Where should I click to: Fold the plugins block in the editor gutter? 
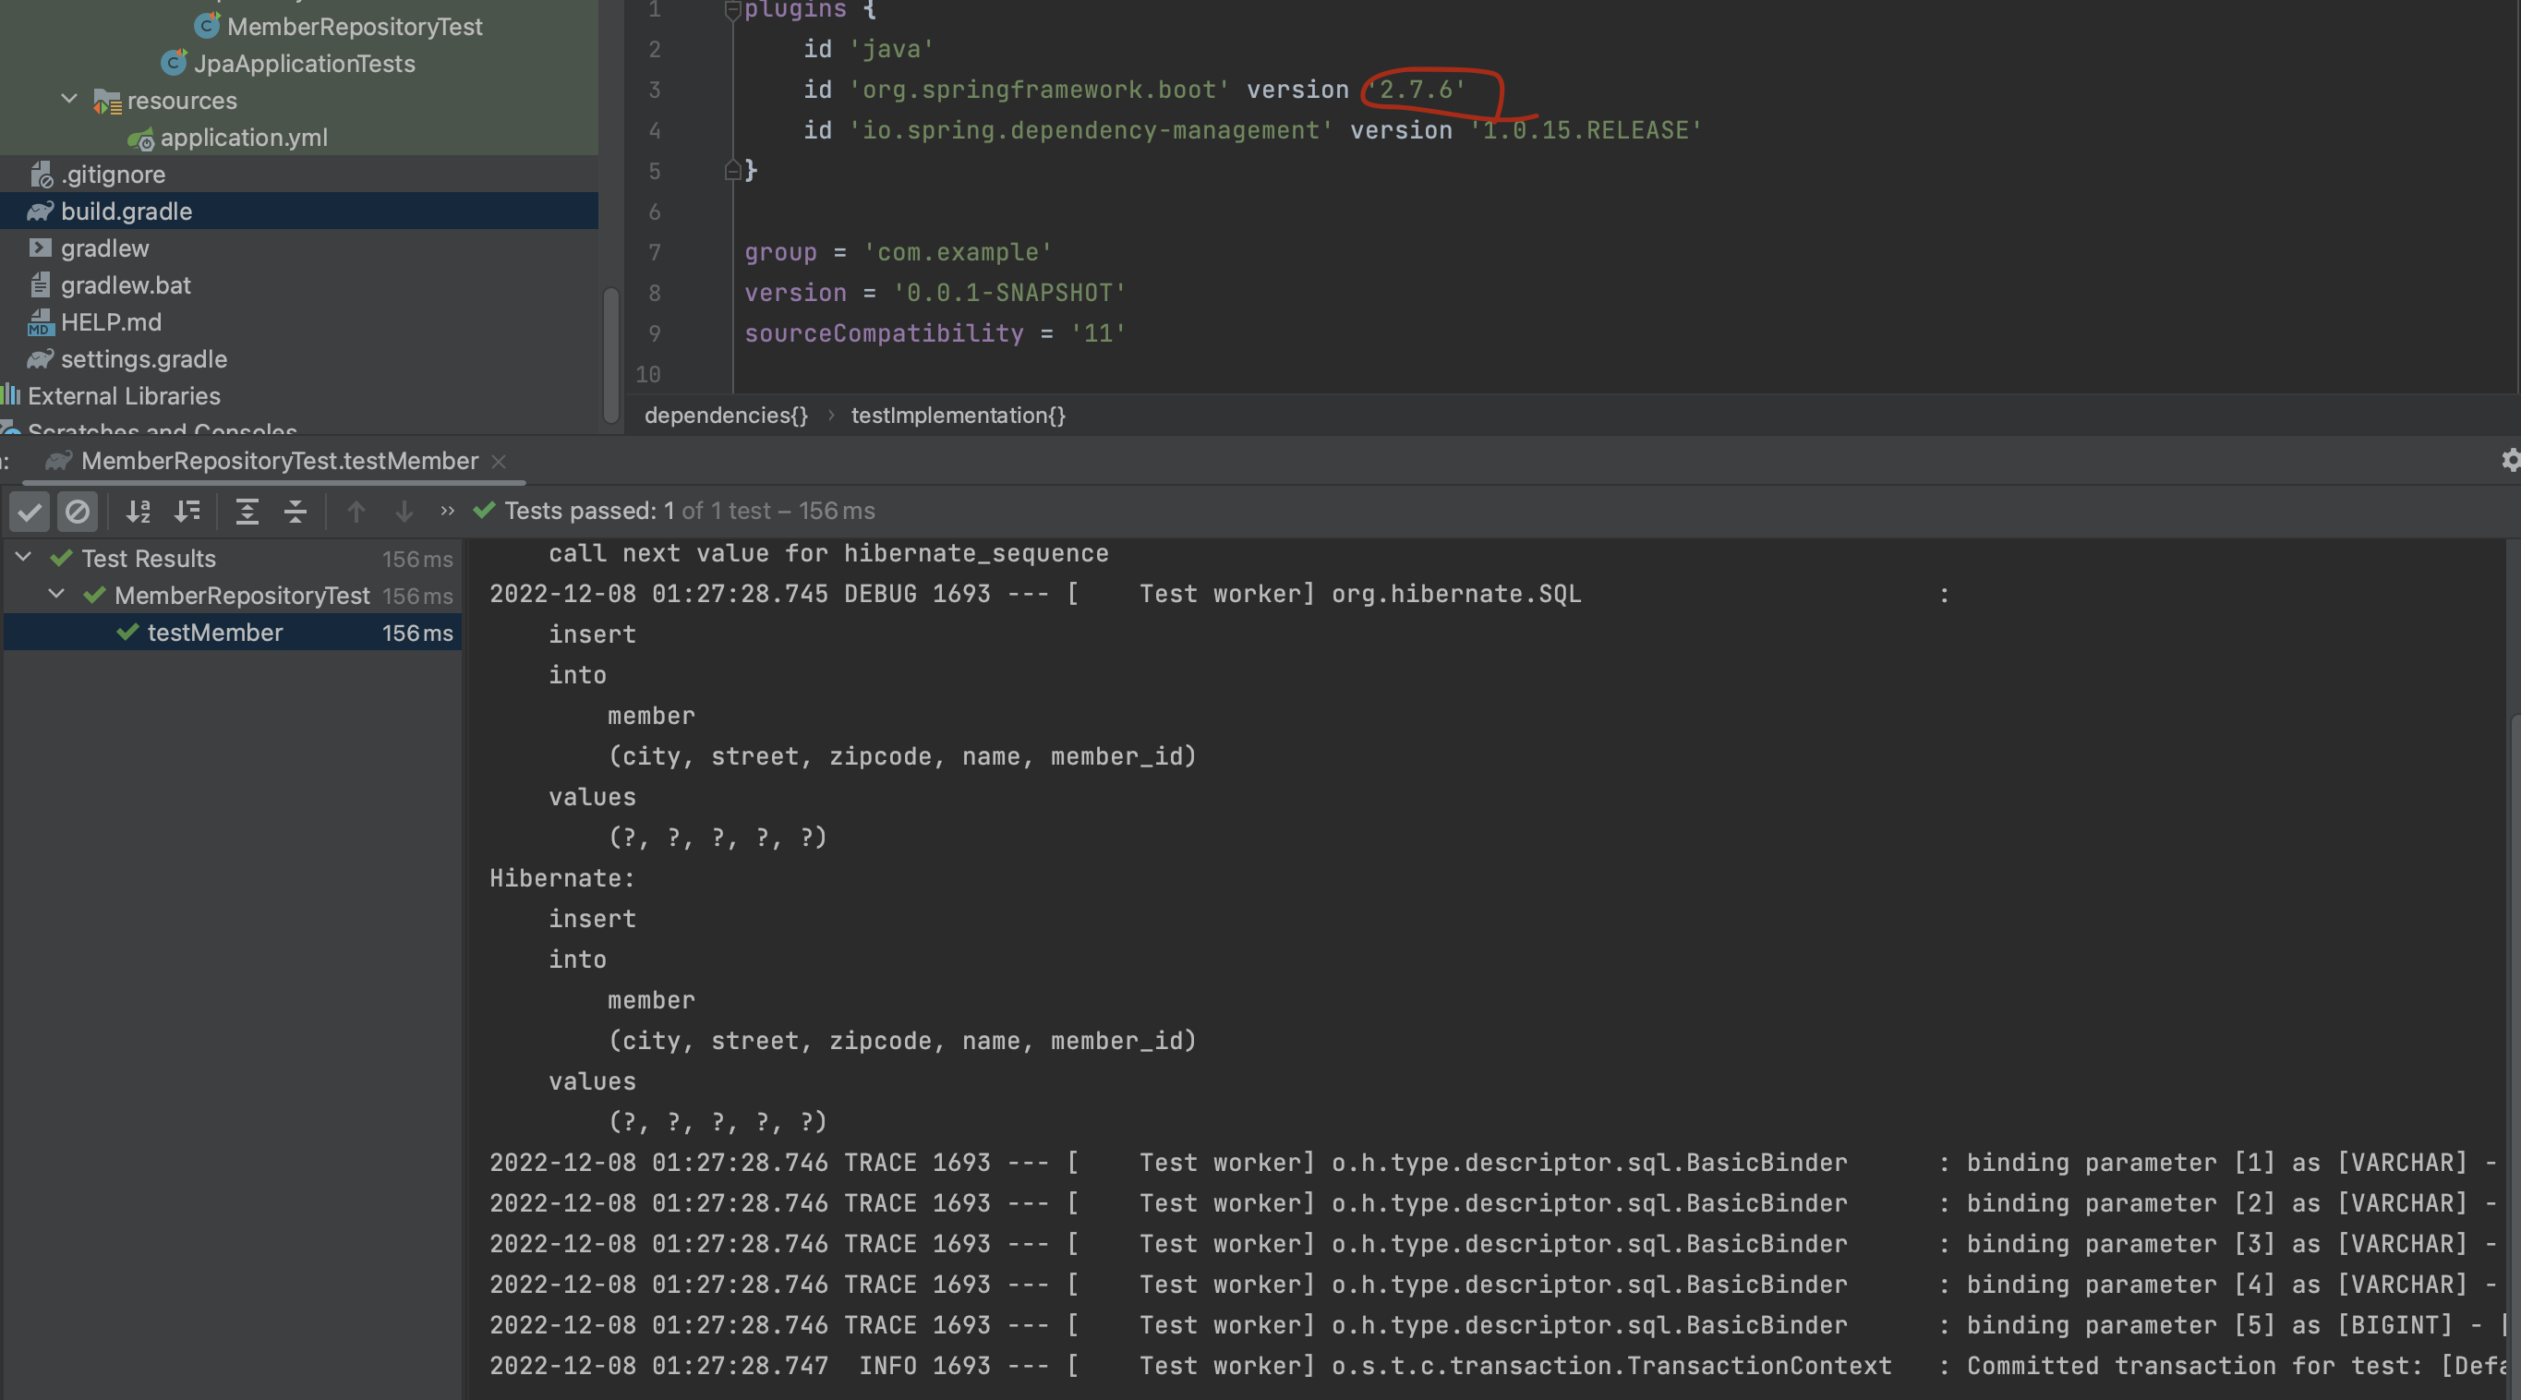tap(732, 11)
